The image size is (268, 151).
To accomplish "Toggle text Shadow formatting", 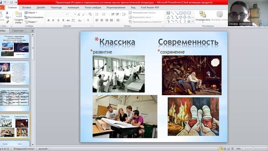I will coord(63,21).
